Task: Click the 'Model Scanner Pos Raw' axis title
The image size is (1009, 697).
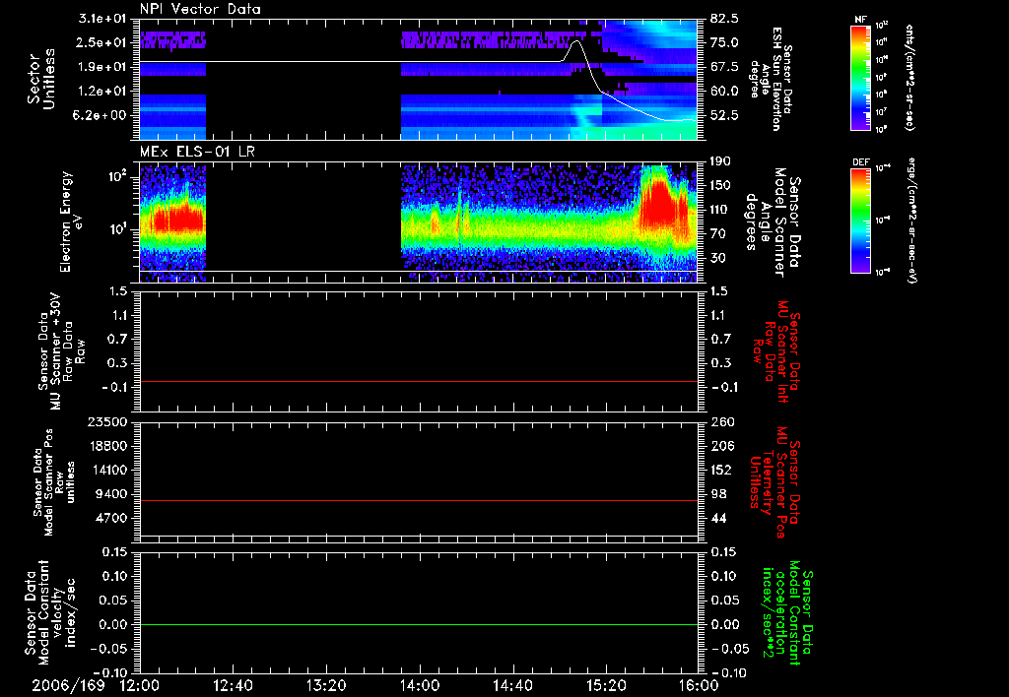Action: click(x=54, y=482)
